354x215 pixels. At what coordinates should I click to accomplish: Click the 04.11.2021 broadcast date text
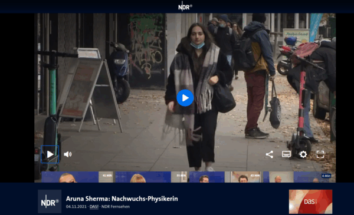click(x=76, y=206)
